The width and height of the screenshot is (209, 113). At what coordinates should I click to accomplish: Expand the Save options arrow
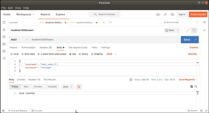pos(178,30)
